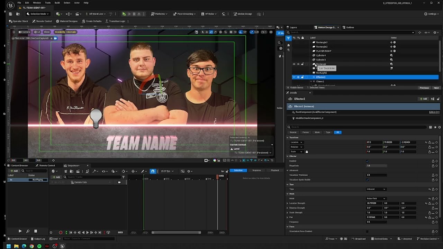
Task: Click the Next button in outliner footer
Action: (x=436, y=88)
